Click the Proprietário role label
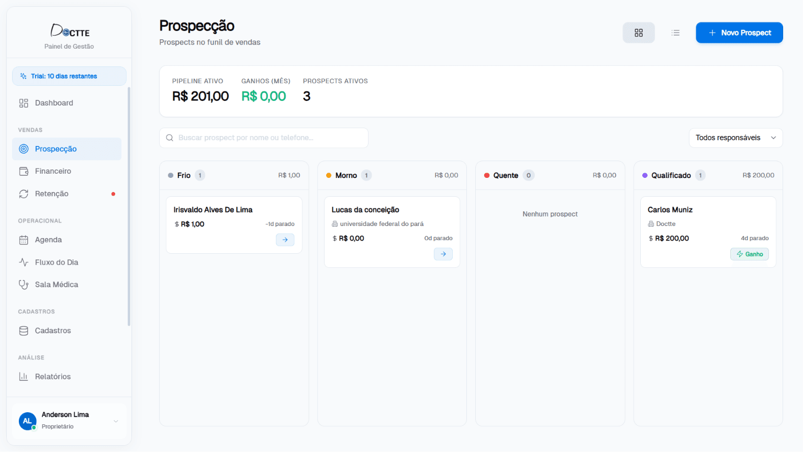The height and width of the screenshot is (452, 803). [58, 427]
